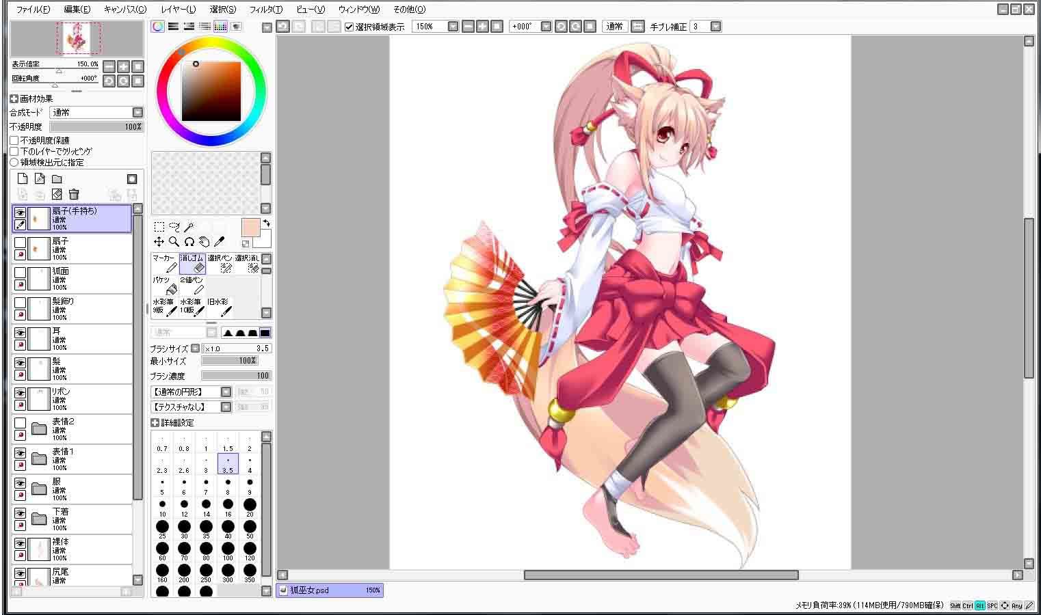Screen dimensions: 1041x615
Task: Click the peach foreground color swatch
Action: tap(250, 228)
